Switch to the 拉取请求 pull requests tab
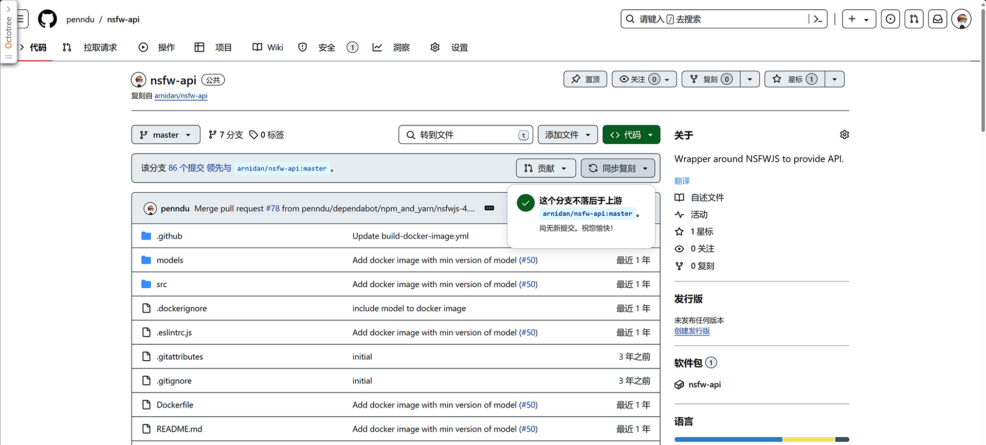 [90, 47]
